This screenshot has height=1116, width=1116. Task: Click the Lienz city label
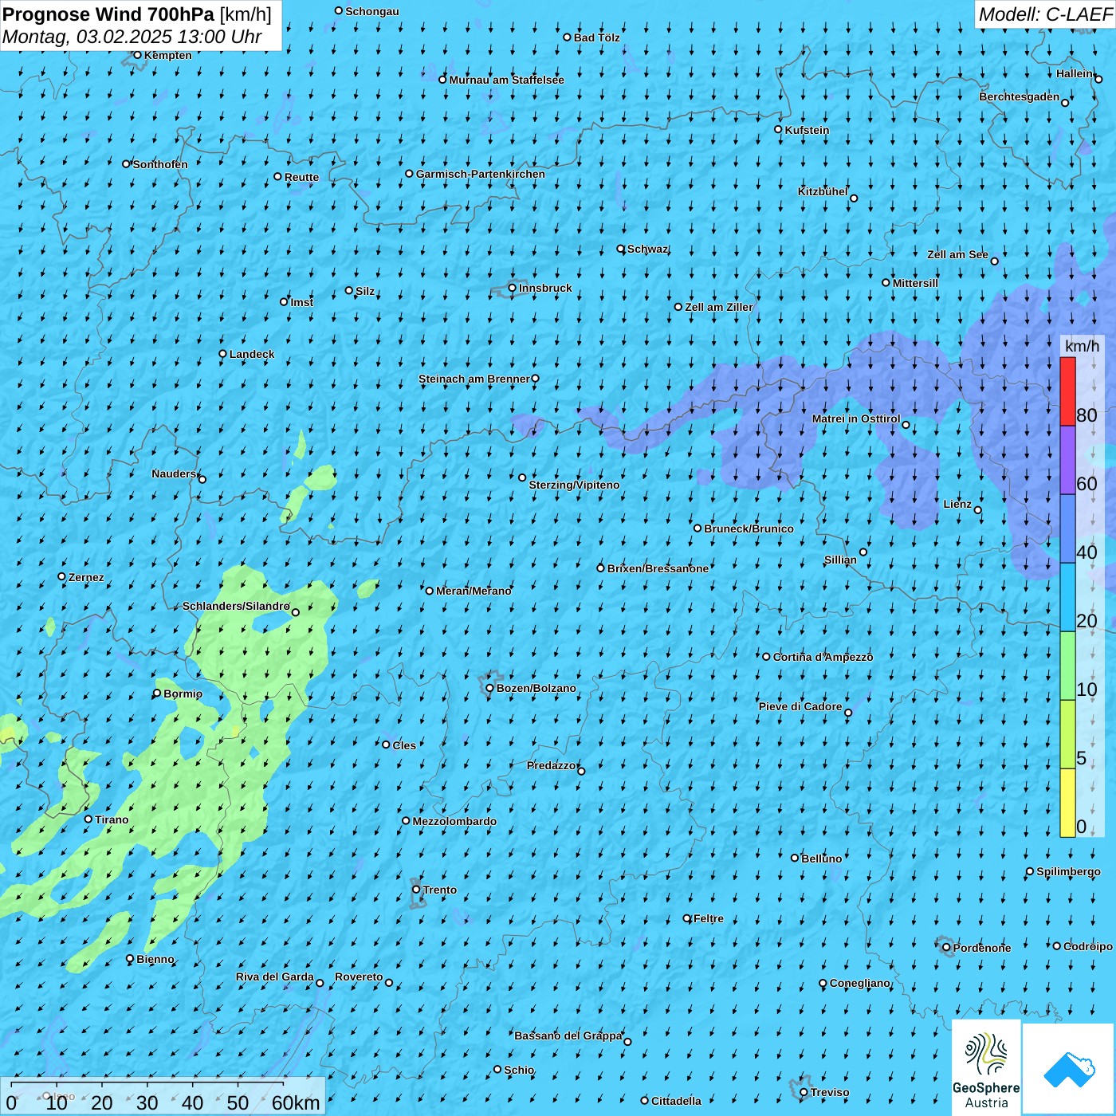[957, 504]
